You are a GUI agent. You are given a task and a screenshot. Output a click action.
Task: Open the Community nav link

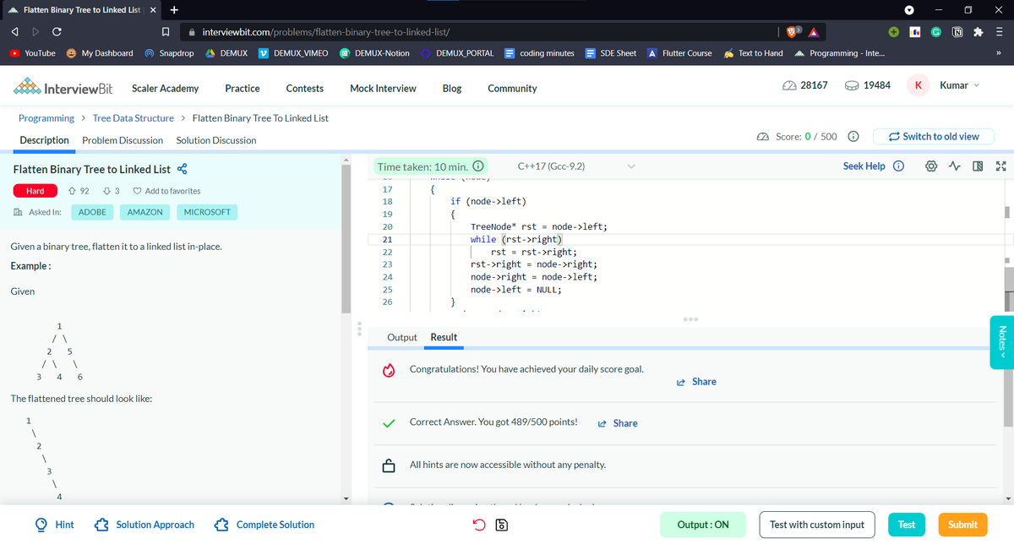tap(512, 89)
